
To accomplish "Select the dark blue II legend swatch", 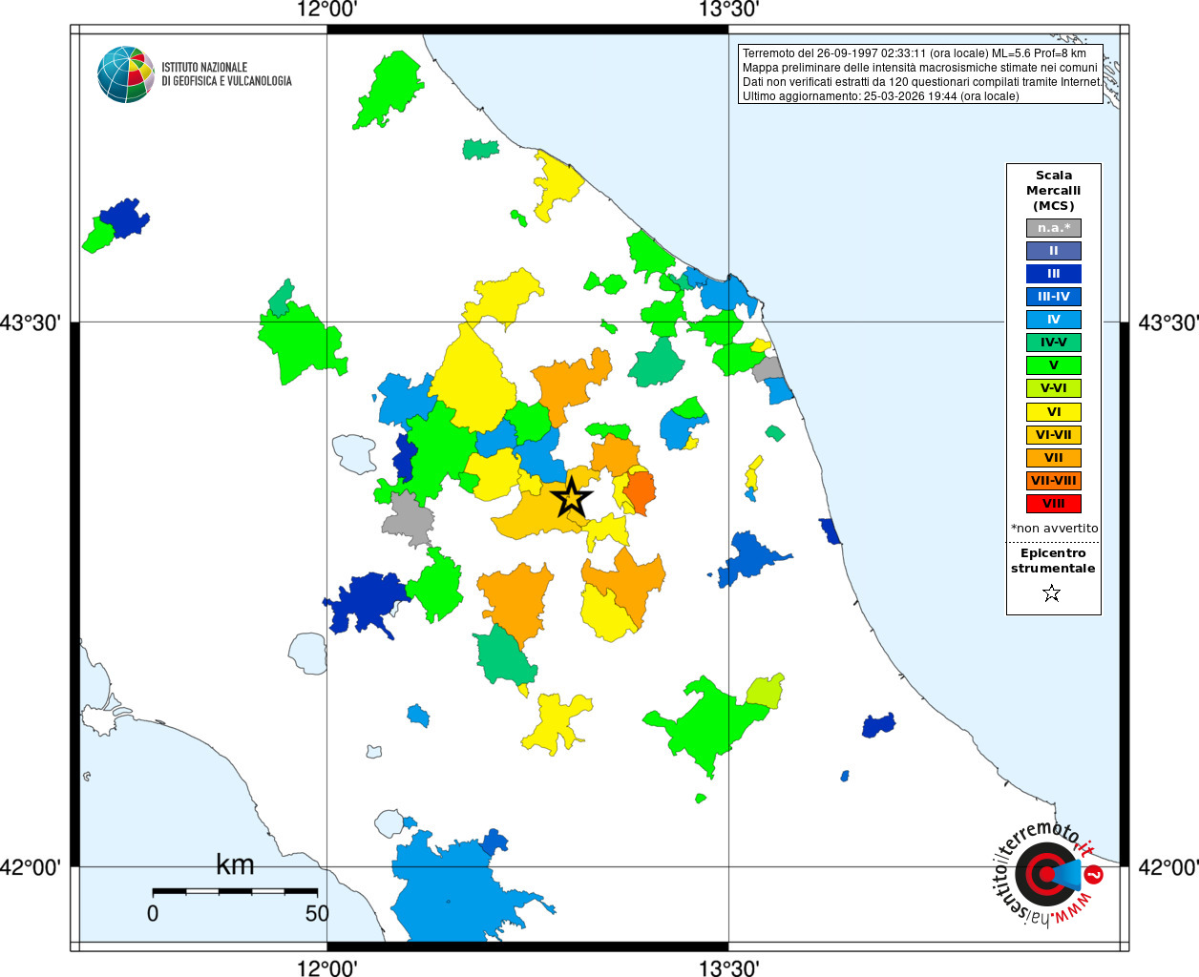I will click(1054, 251).
